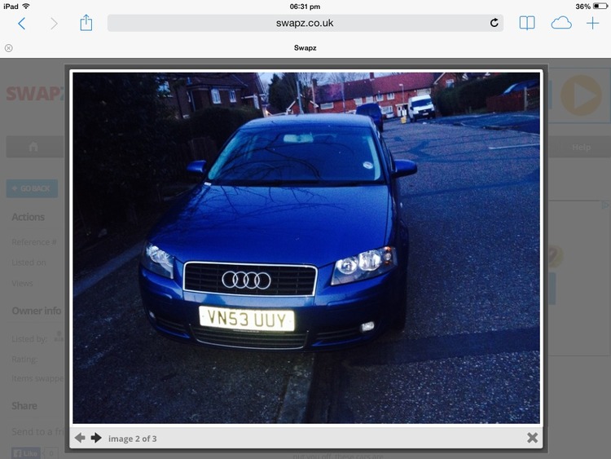Click the Wi-Fi status icon
This screenshot has width=611, height=459.
[26, 6]
